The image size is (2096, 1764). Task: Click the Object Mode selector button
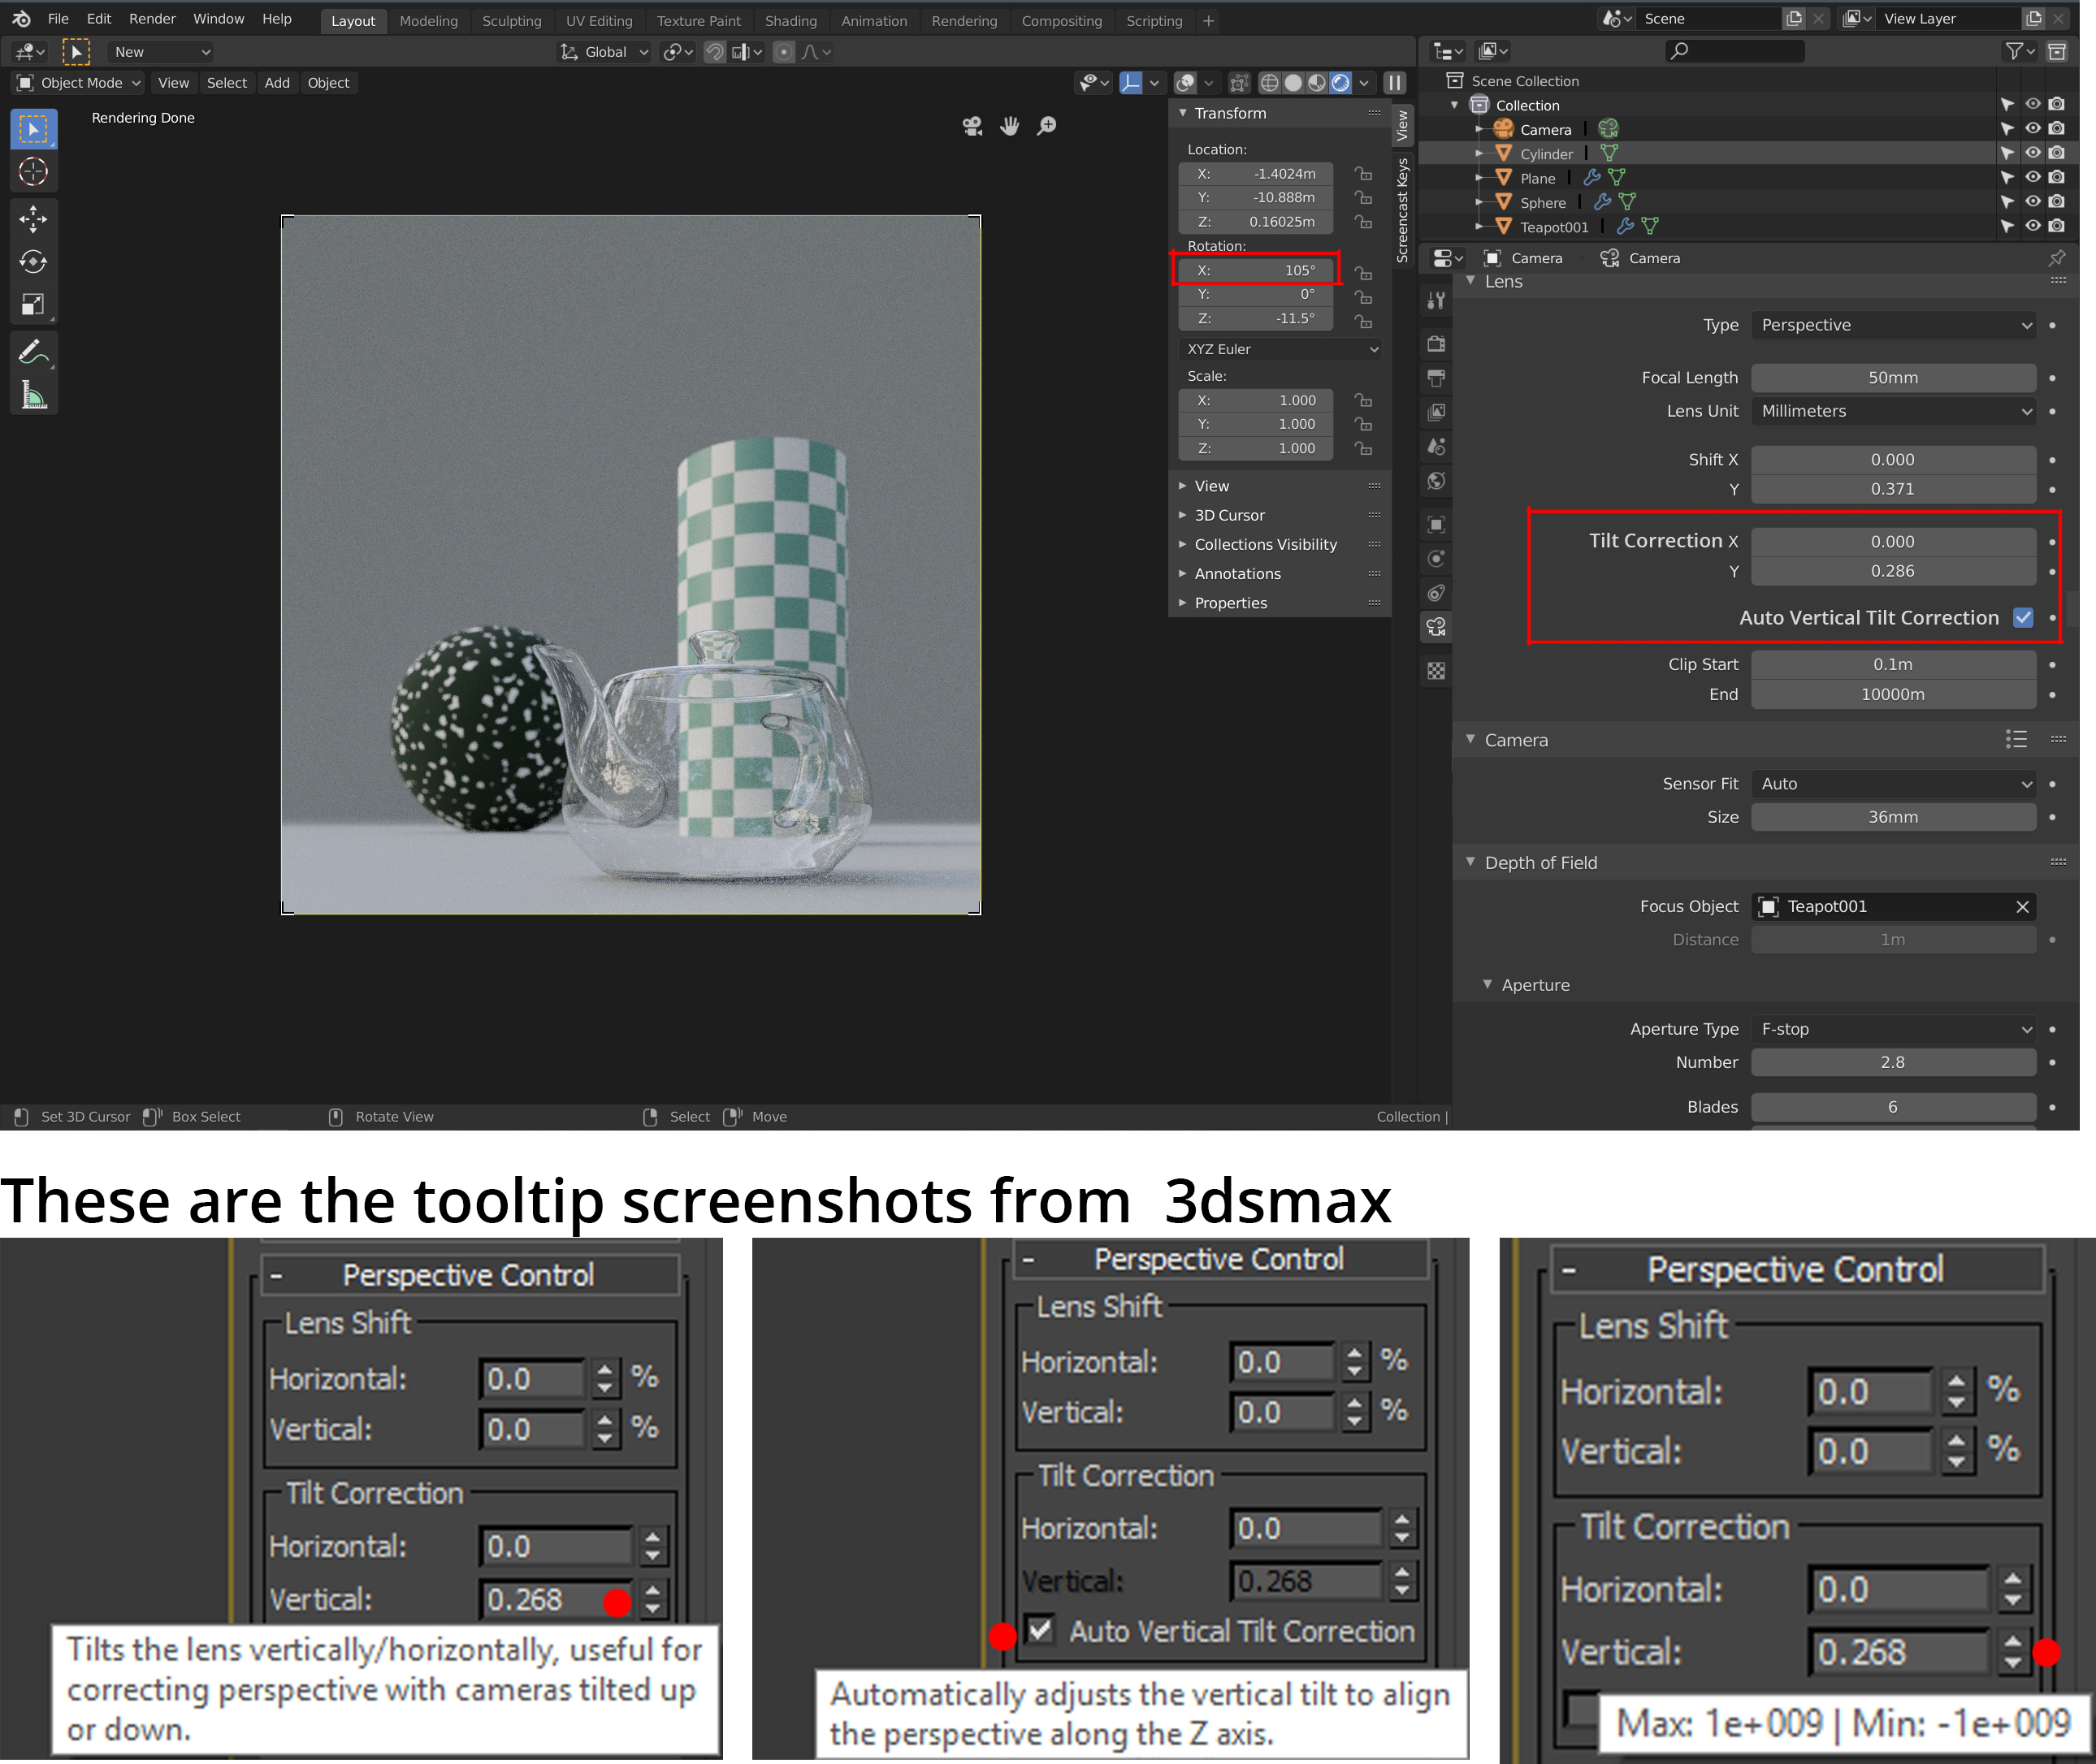[79, 83]
